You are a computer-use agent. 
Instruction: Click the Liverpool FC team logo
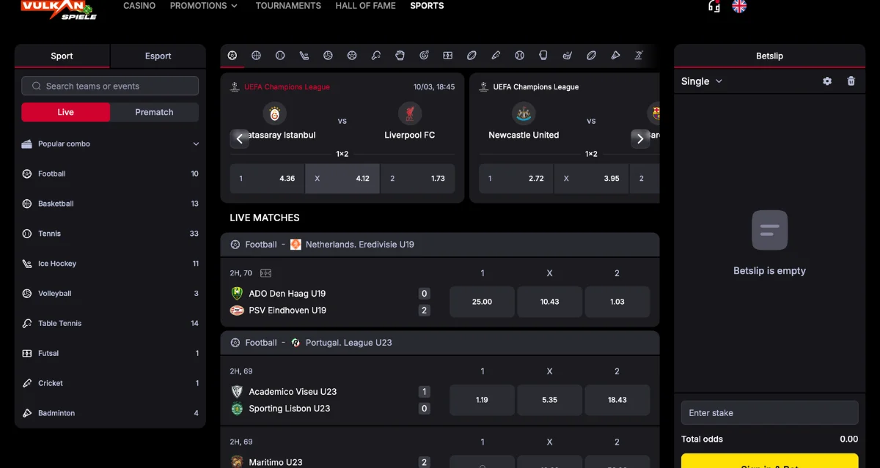pyautogui.click(x=410, y=114)
